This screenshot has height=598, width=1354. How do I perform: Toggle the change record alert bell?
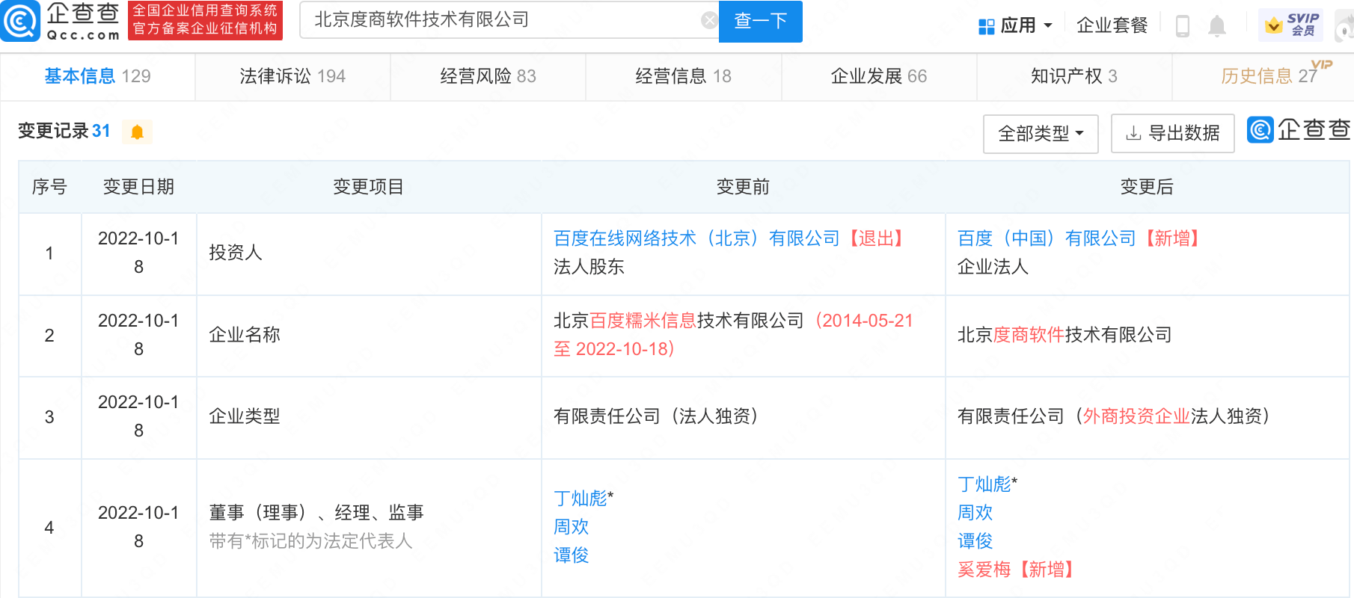point(137,132)
